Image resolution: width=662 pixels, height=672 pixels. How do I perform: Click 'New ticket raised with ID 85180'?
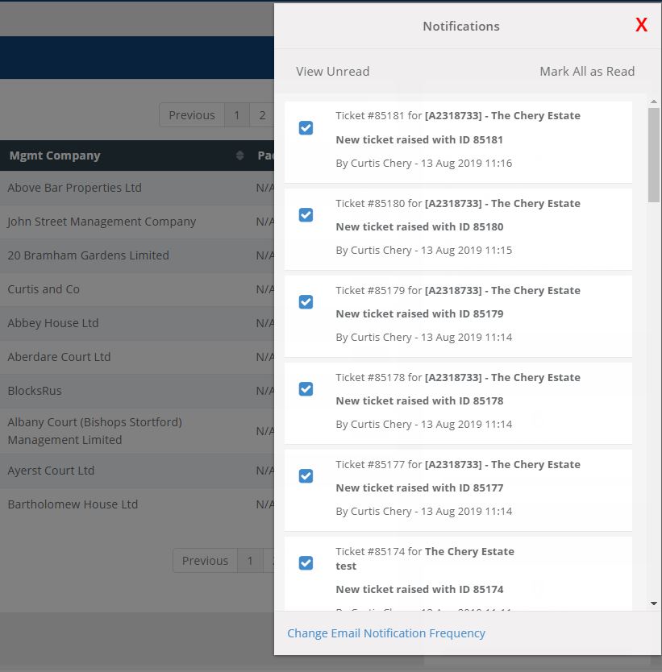pos(419,226)
